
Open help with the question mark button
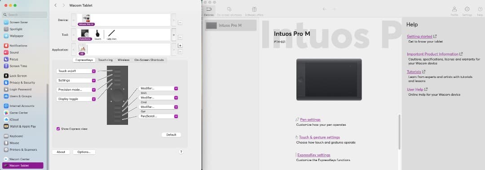tap(181, 152)
